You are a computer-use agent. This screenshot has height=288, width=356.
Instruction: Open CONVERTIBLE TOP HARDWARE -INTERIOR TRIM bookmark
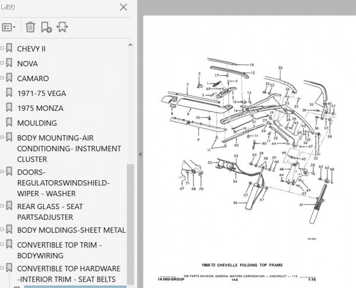[x=69, y=274]
